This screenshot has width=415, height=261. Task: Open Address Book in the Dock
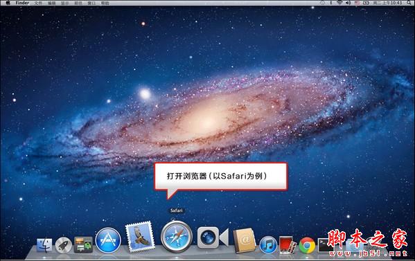point(245,240)
